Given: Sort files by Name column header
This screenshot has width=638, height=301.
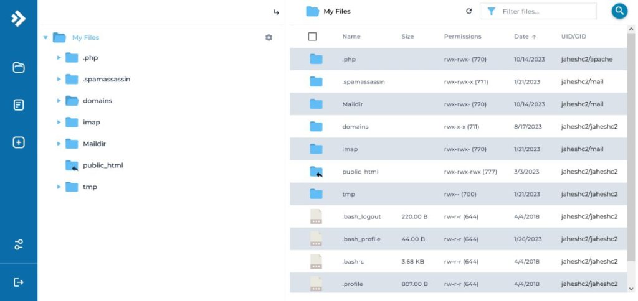Looking at the screenshot, I should coord(351,37).
